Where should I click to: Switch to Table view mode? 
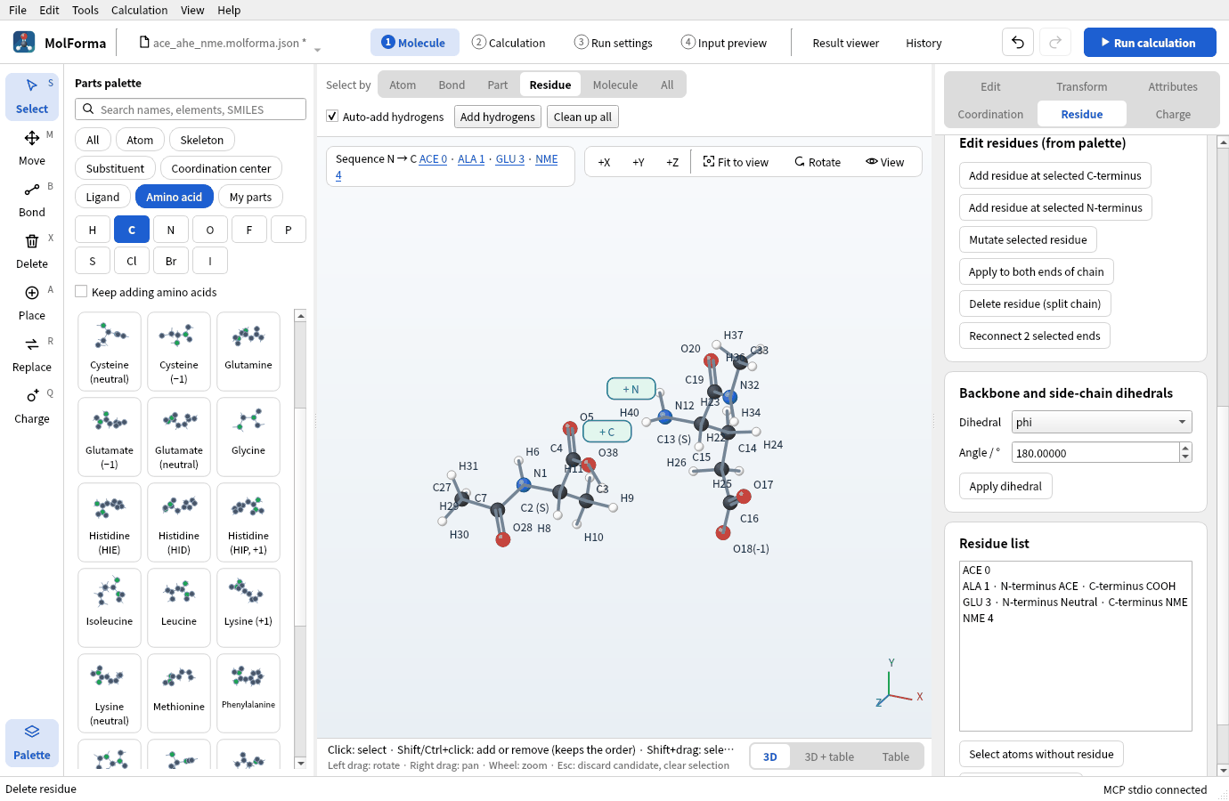coord(896,756)
